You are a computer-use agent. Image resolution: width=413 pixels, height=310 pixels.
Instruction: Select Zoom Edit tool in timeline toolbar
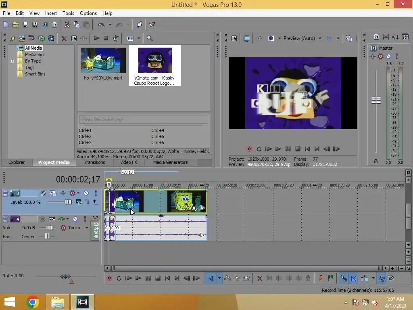[x=246, y=278]
